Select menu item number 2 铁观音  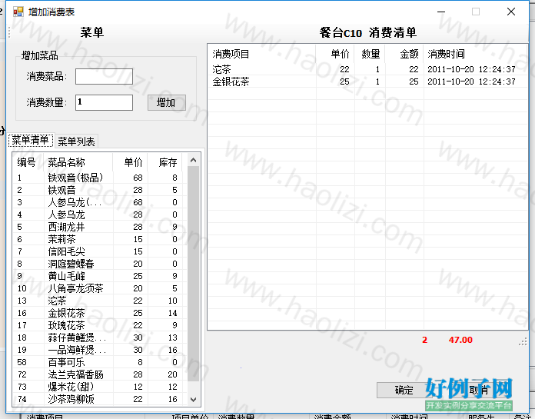(100, 190)
